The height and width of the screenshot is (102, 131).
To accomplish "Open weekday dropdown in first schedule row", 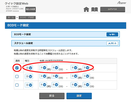I will point(29,68).
